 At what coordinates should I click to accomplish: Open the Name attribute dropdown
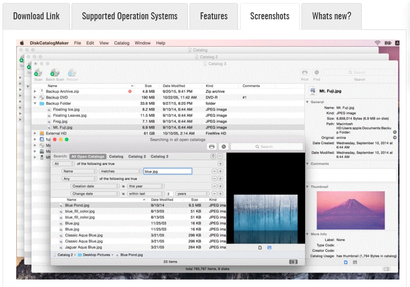click(x=79, y=171)
